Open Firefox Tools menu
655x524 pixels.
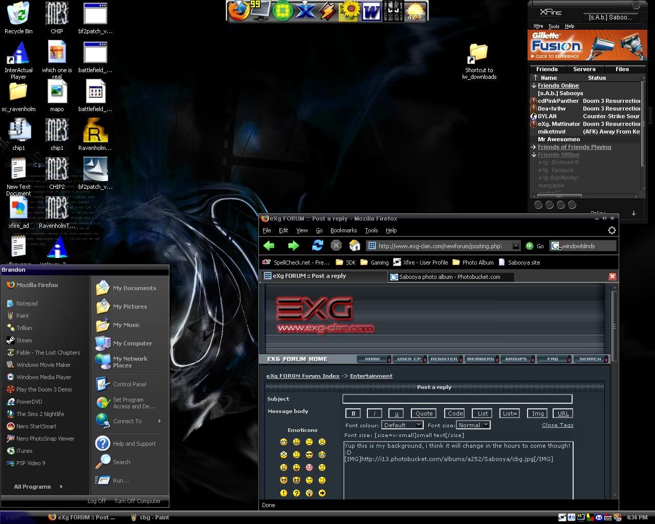[x=371, y=230]
